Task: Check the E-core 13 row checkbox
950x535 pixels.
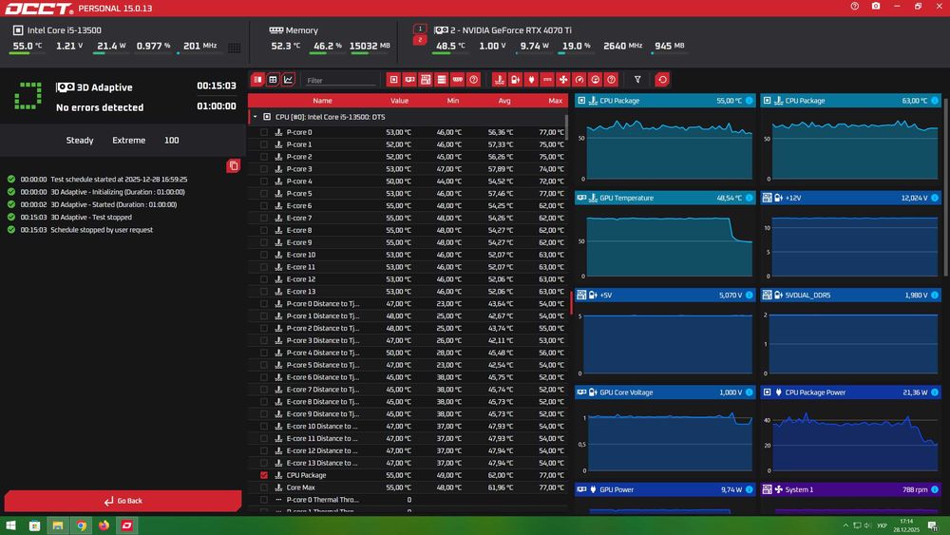Action: [263, 292]
